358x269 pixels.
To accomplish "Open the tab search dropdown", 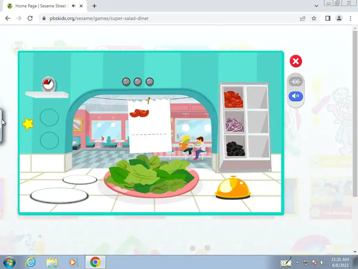I will (x=316, y=6).
